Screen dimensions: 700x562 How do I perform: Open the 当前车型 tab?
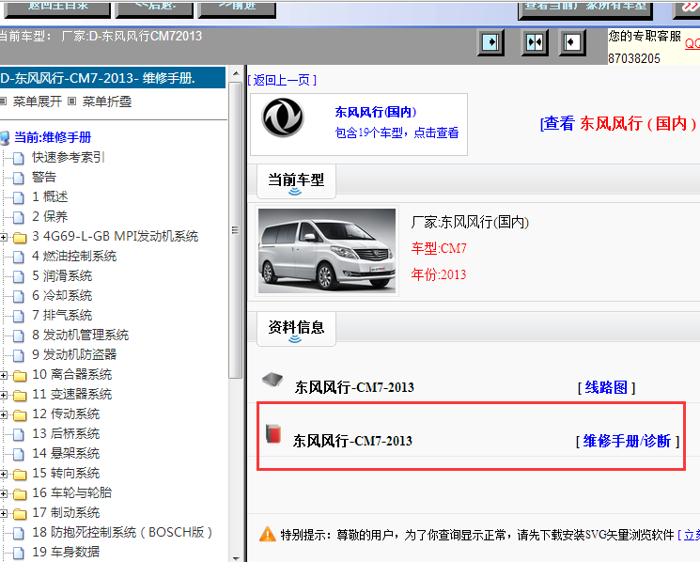tap(296, 180)
